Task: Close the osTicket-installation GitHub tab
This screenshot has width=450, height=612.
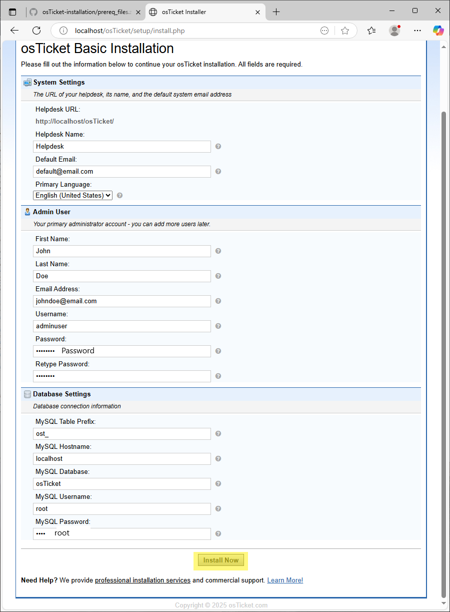Action: (x=138, y=12)
